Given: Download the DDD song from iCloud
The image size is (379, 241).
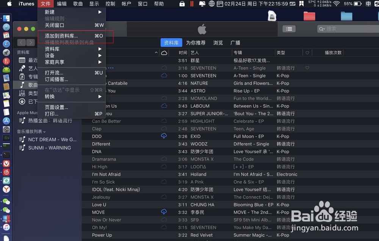Looking at the screenshot, I should (164, 136).
